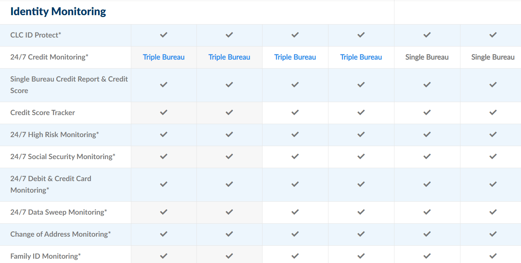This screenshot has width=521, height=263.
Task: Click the Change of Address Monitoring row label
Action: (61, 234)
